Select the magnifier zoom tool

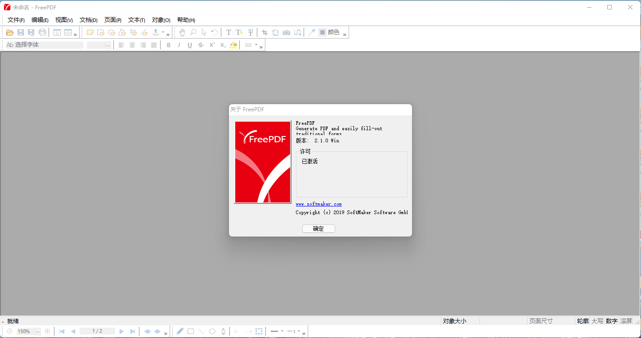pyautogui.click(x=193, y=32)
